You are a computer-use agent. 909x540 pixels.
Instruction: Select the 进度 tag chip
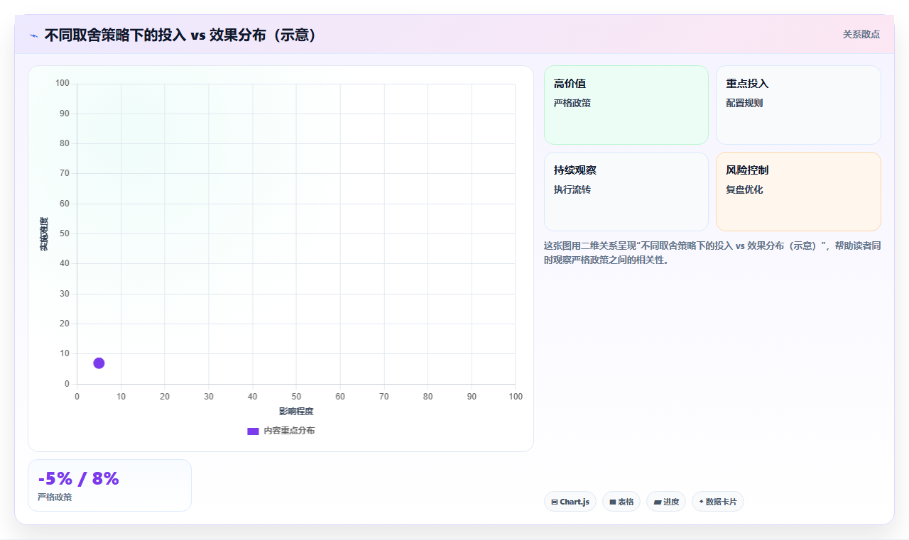(x=666, y=502)
